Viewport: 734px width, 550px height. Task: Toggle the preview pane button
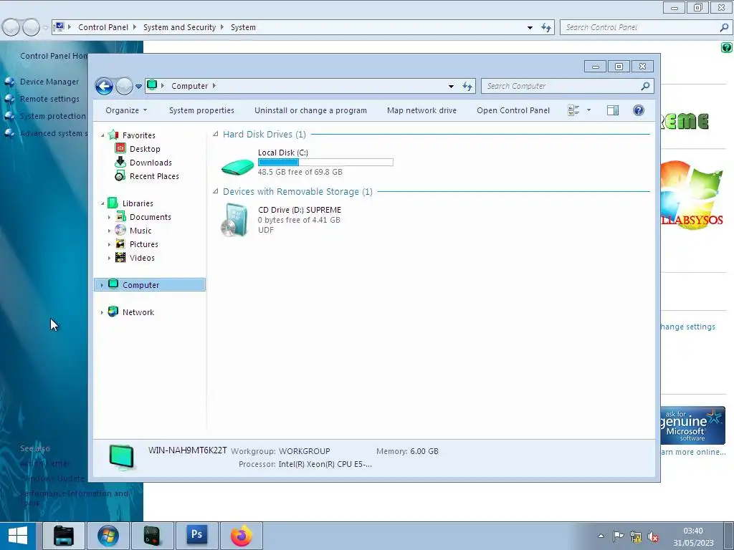(613, 110)
